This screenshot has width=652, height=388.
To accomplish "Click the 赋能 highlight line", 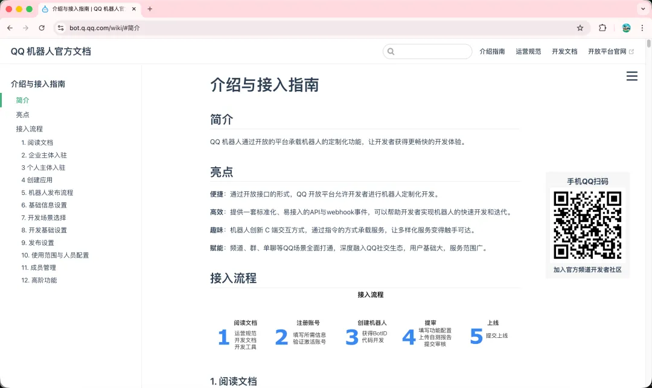I will pos(350,248).
